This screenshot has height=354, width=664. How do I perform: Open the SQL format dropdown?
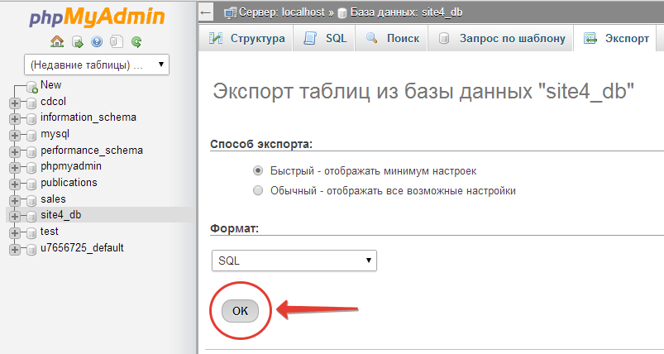(x=294, y=261)
